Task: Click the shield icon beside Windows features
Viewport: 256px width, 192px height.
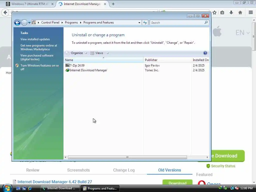Action: 17,65
